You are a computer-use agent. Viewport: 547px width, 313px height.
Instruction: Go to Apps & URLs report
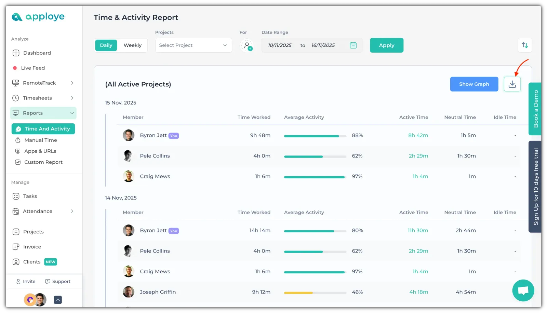click(x=40, y=151)
